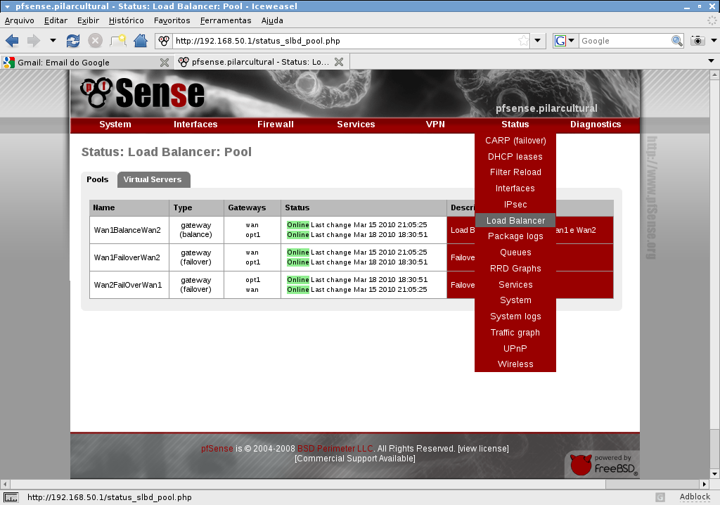The width and height of the screenshot is (720, 505).
Task: Click the view license link
Action: (x=483, y=449)
